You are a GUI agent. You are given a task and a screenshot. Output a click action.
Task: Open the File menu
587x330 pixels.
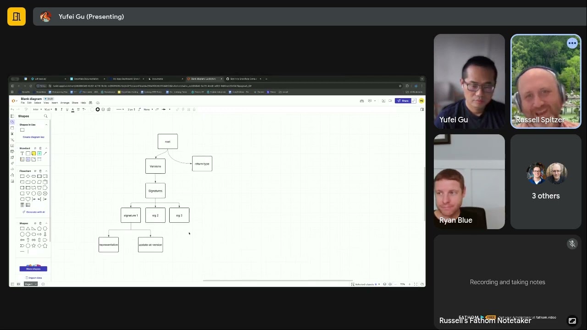point(22,103)
